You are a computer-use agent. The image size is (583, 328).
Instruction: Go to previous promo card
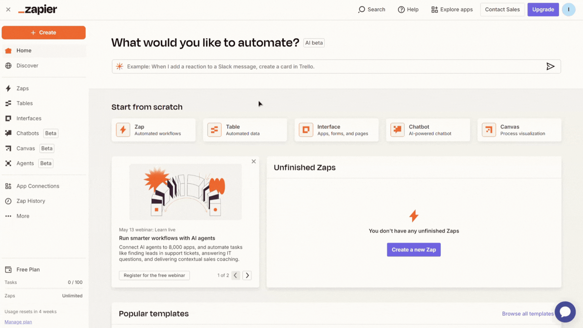pyautogui.click(x=236, y=275)
